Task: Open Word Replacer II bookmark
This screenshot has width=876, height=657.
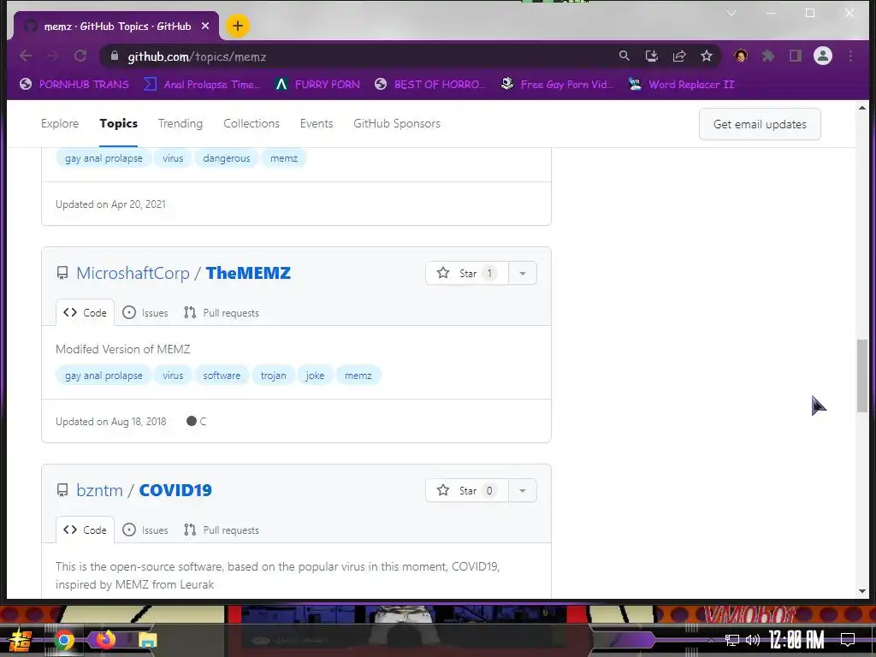Action: point(681,85)
